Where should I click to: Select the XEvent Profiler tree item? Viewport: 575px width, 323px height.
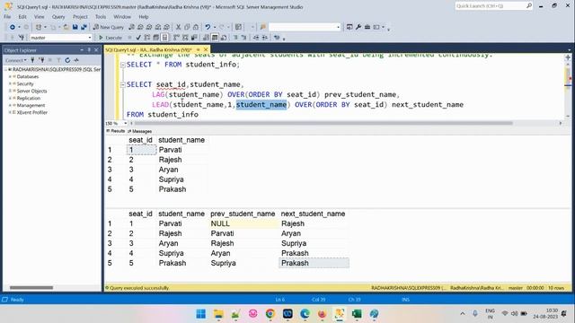tap(32, 112)
